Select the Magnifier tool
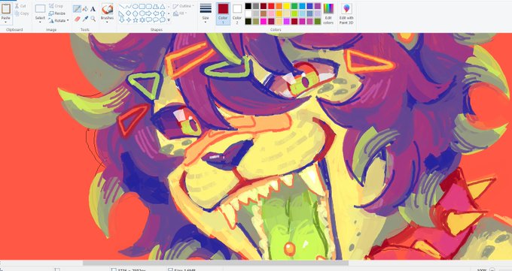Image resolution: width=512 pixels, height=271 pixels. 93,19
